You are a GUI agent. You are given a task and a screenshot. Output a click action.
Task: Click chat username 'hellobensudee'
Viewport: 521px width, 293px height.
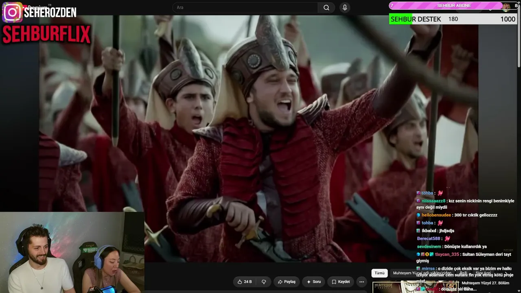[x=436, y=215]
